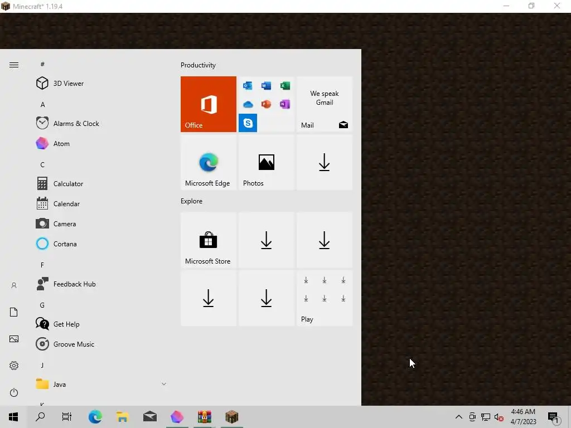Open the Action Center notifications
The image size is (571, 428).
553,417
